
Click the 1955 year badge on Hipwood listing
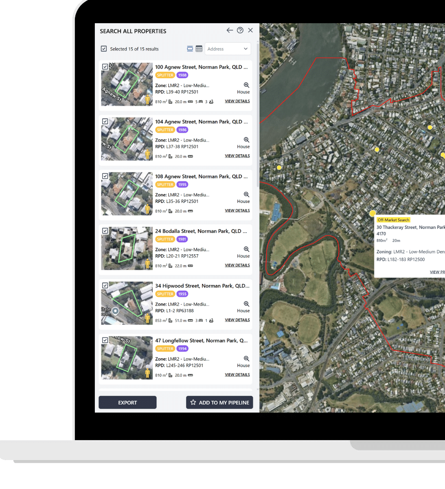coord(182,294)
